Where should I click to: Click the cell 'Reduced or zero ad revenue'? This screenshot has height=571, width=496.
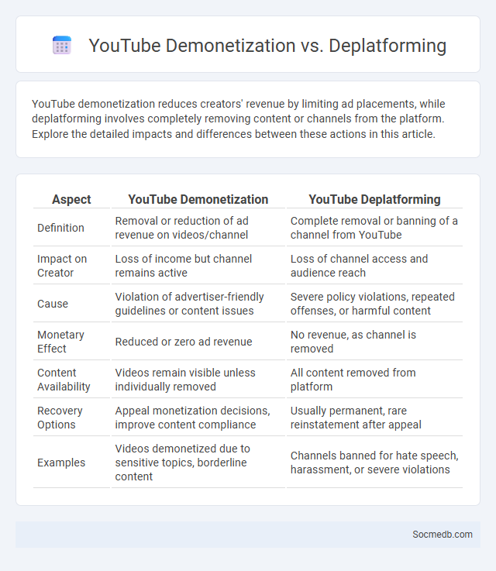coord(198,342)
